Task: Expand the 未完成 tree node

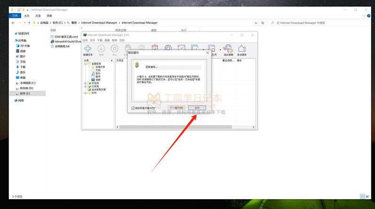Action: click(x=85, y=83)
